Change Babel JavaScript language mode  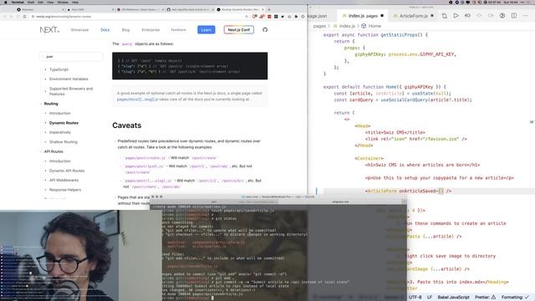click(x=453, y=298)
